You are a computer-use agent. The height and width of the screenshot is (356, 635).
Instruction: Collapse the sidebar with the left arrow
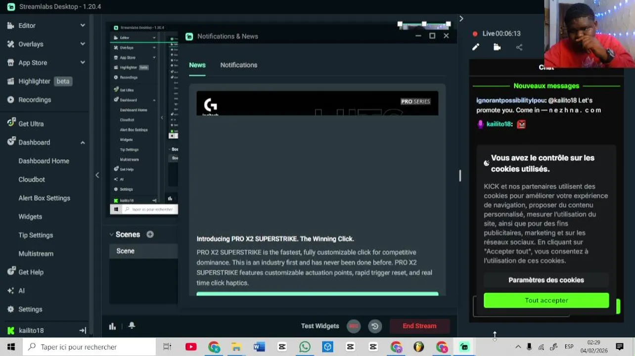pyautogui.click(x=97, y=175)
